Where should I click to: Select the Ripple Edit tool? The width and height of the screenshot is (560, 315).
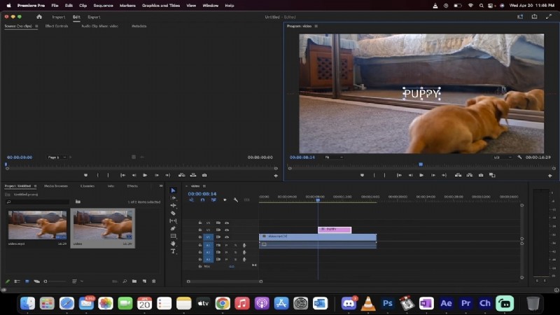click(173, 206)
